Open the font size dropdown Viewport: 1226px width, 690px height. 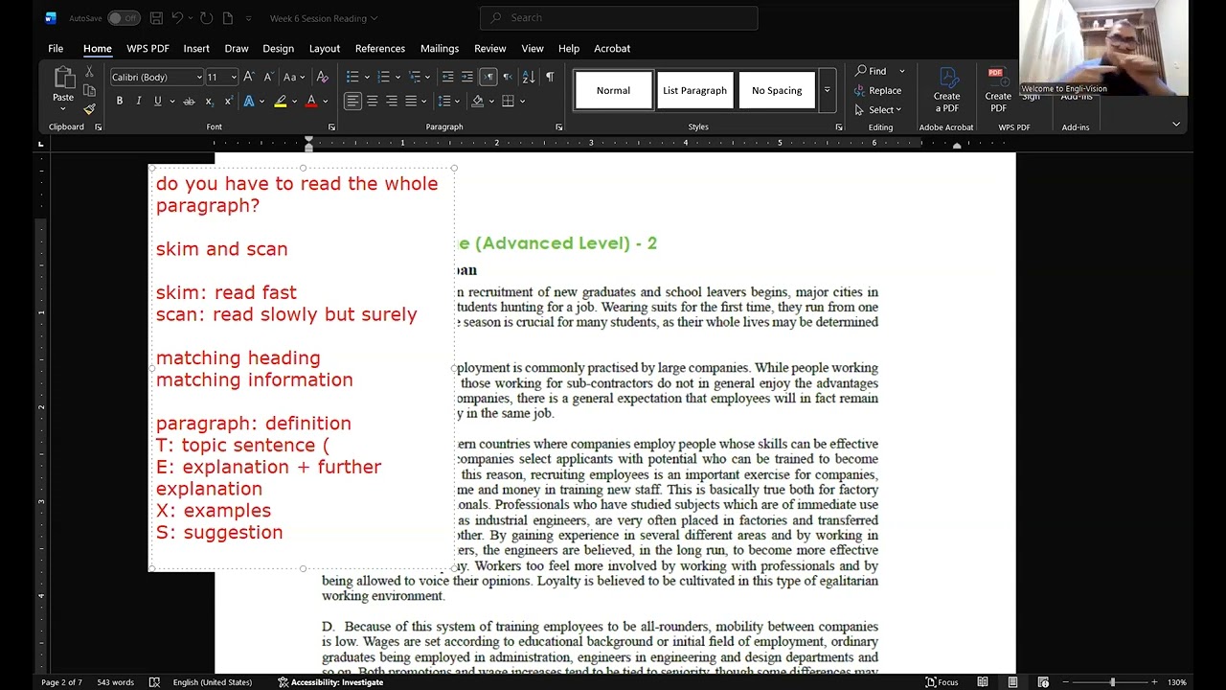(234, 77)
